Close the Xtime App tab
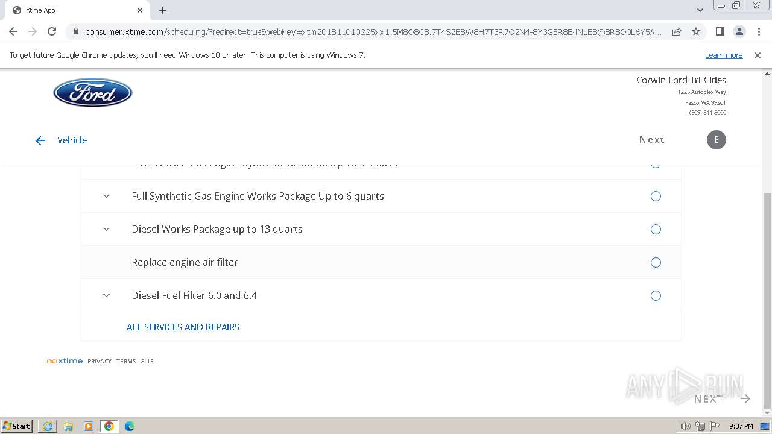The height and width of the screenshot is (434, 772). 140,10
